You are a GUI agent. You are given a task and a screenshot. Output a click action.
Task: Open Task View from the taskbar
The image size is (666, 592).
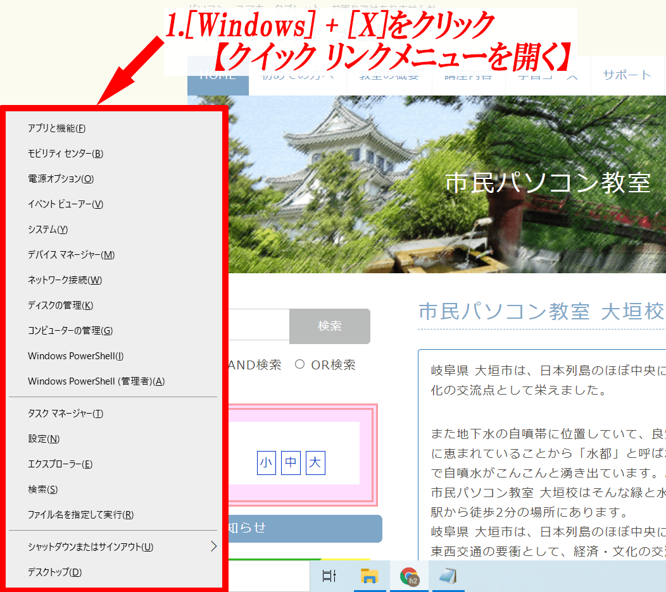click(x=329, y=576)
